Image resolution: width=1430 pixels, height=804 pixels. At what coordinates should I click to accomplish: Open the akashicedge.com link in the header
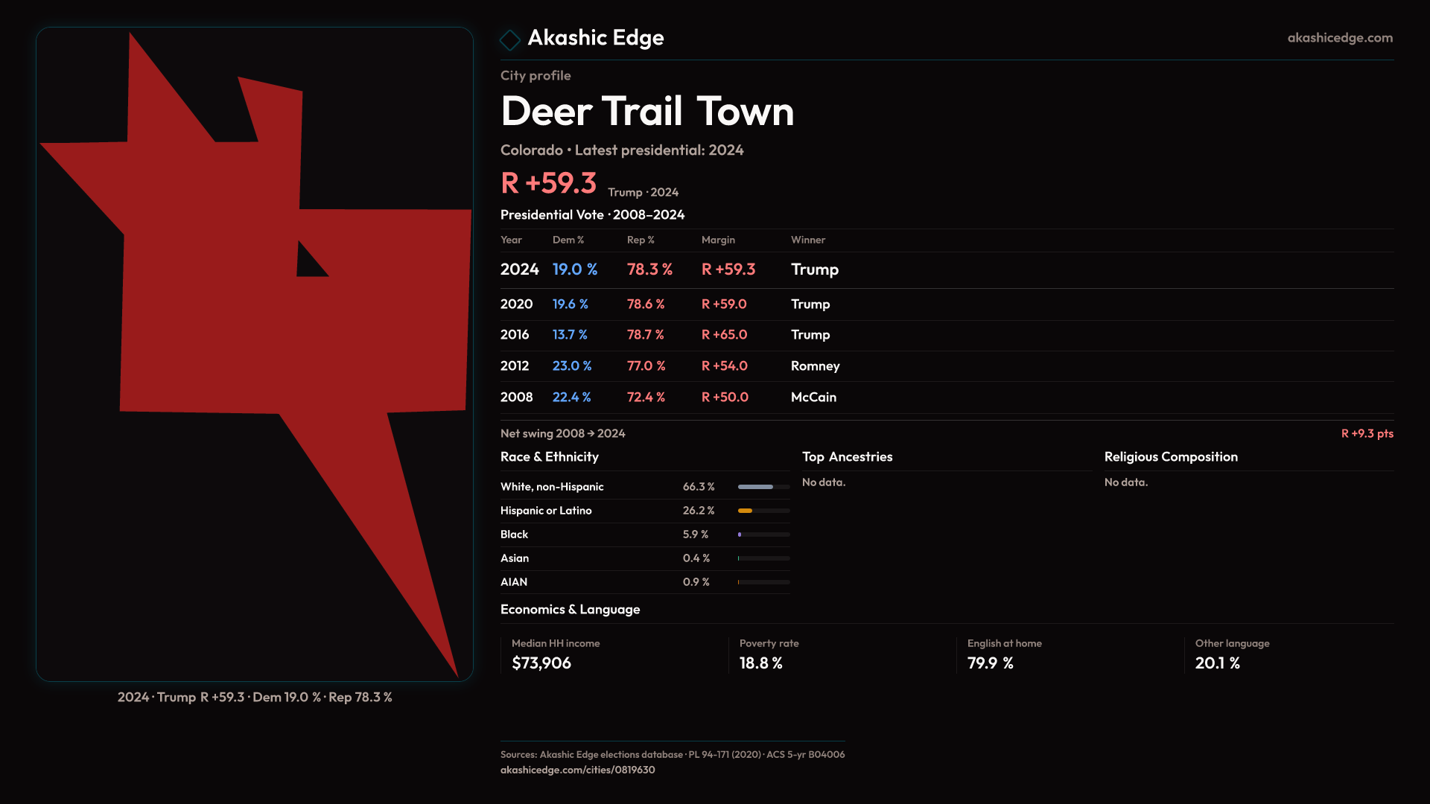point(1339,38)
